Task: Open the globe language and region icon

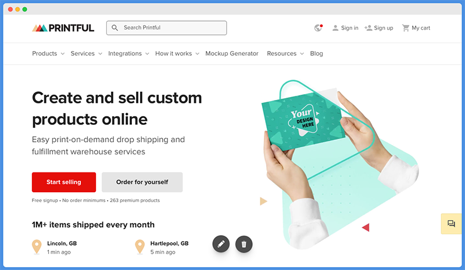Action: point(318,28)
